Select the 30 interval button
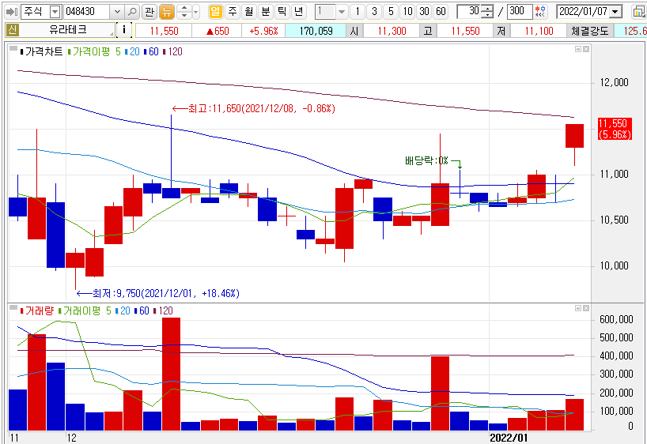The width and height of the screenshot is (647, 444). [x=424, y=12]
